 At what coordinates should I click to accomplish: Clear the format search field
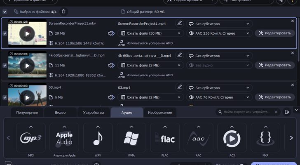point(276,112)
